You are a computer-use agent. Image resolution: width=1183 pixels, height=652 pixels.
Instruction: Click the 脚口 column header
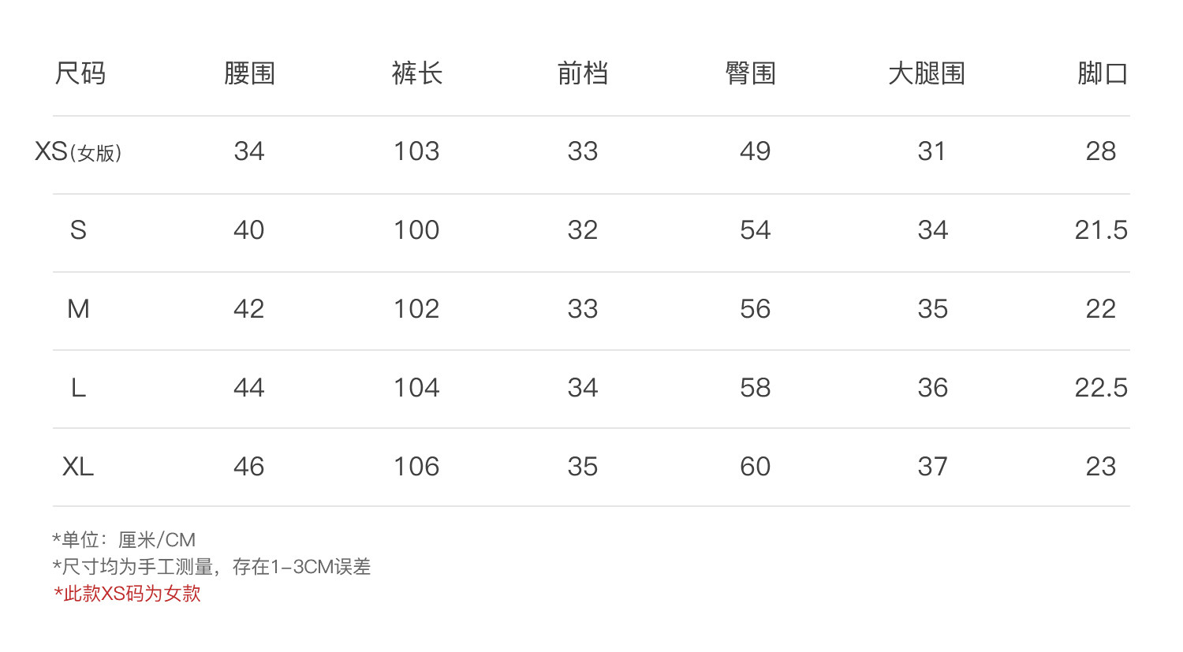pos(1102,74)
